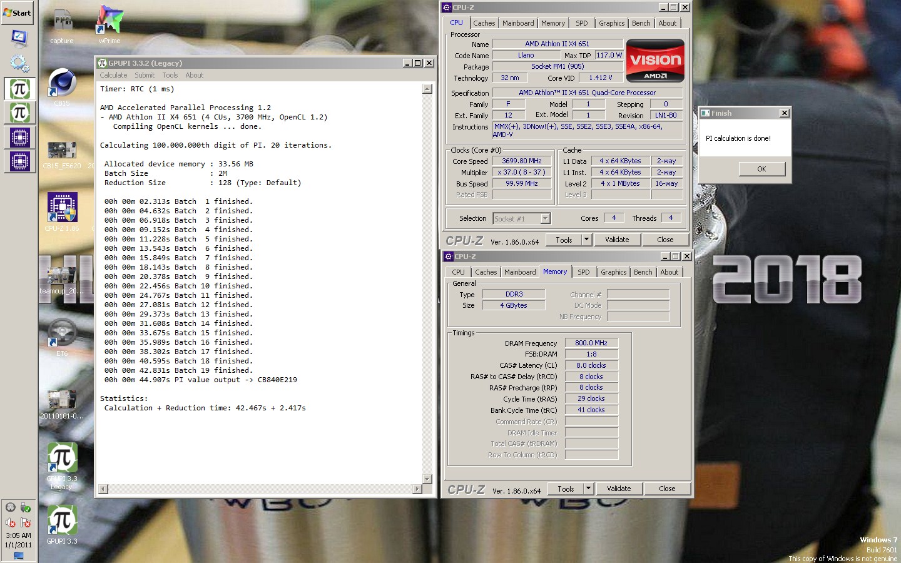Click the red flag Action Center tray icon
This screenshot has width=901, height=563.
tap(26, 523)
